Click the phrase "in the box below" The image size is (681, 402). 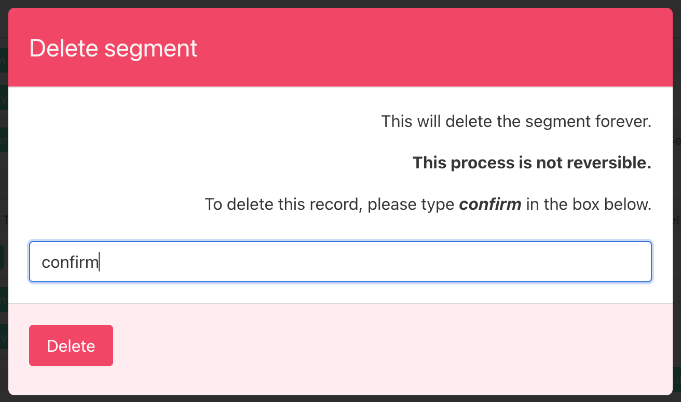pos(589,204)
